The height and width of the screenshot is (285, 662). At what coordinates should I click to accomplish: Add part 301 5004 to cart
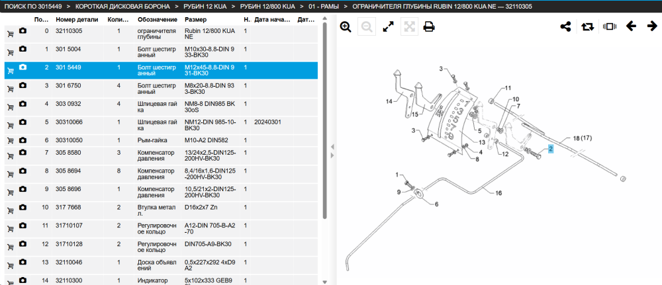[x=11, y=52]
